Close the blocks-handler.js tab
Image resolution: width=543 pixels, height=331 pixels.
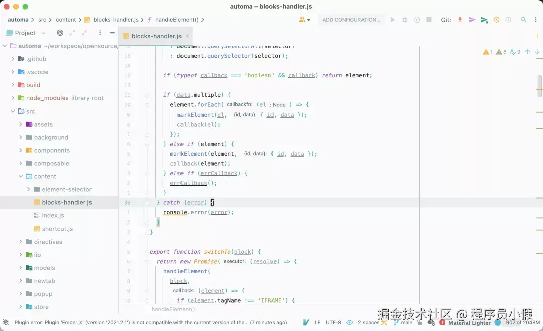[x=187, y=36]
